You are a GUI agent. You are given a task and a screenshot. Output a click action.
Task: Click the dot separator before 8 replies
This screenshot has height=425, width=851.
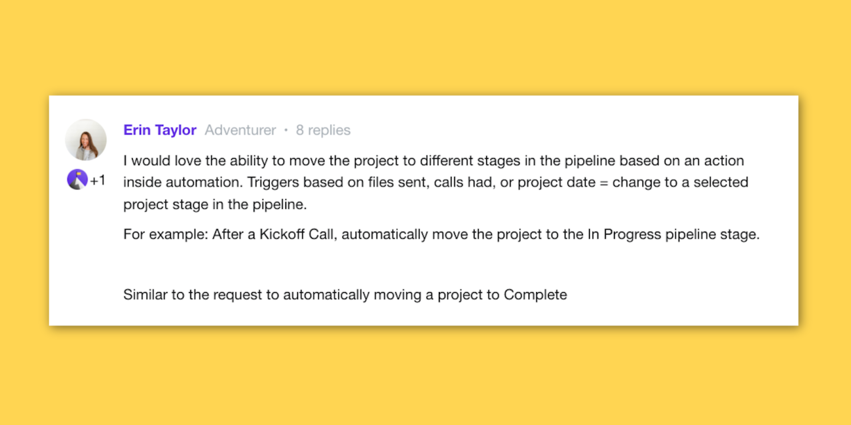286,130
